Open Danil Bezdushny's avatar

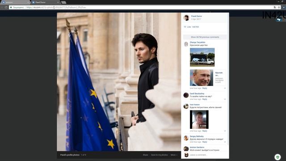point(186,95)
